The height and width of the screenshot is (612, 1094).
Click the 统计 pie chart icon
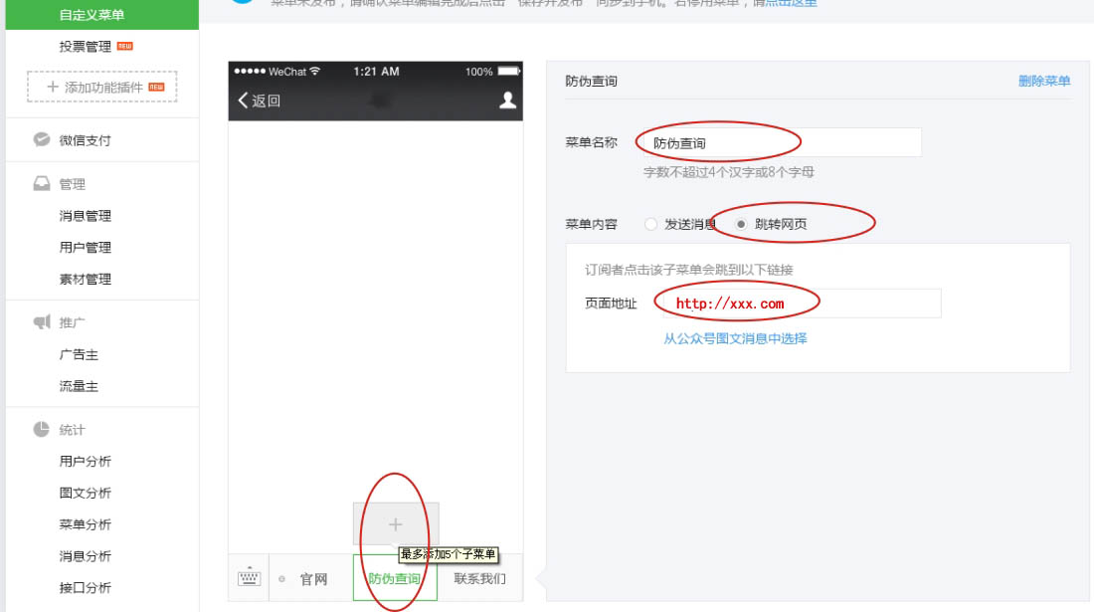(42, 430)
